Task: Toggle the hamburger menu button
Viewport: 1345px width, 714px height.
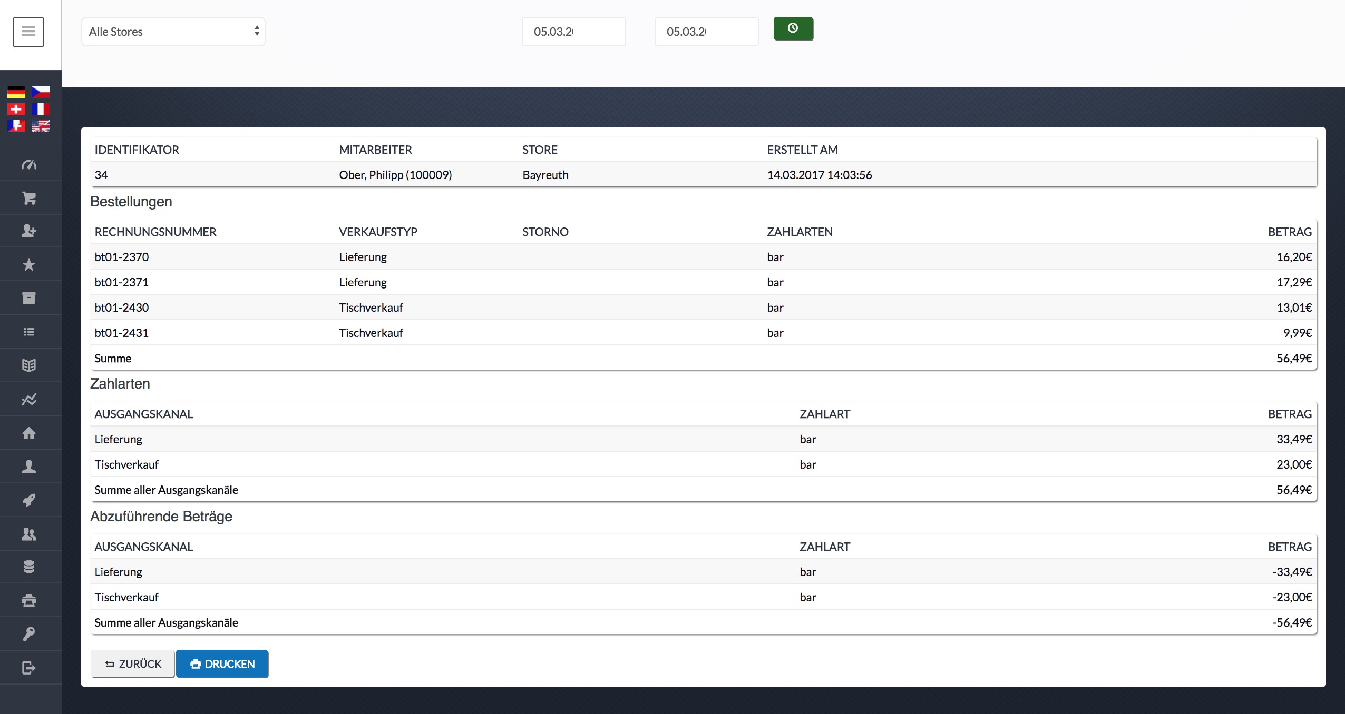Action: click(28, 32)
